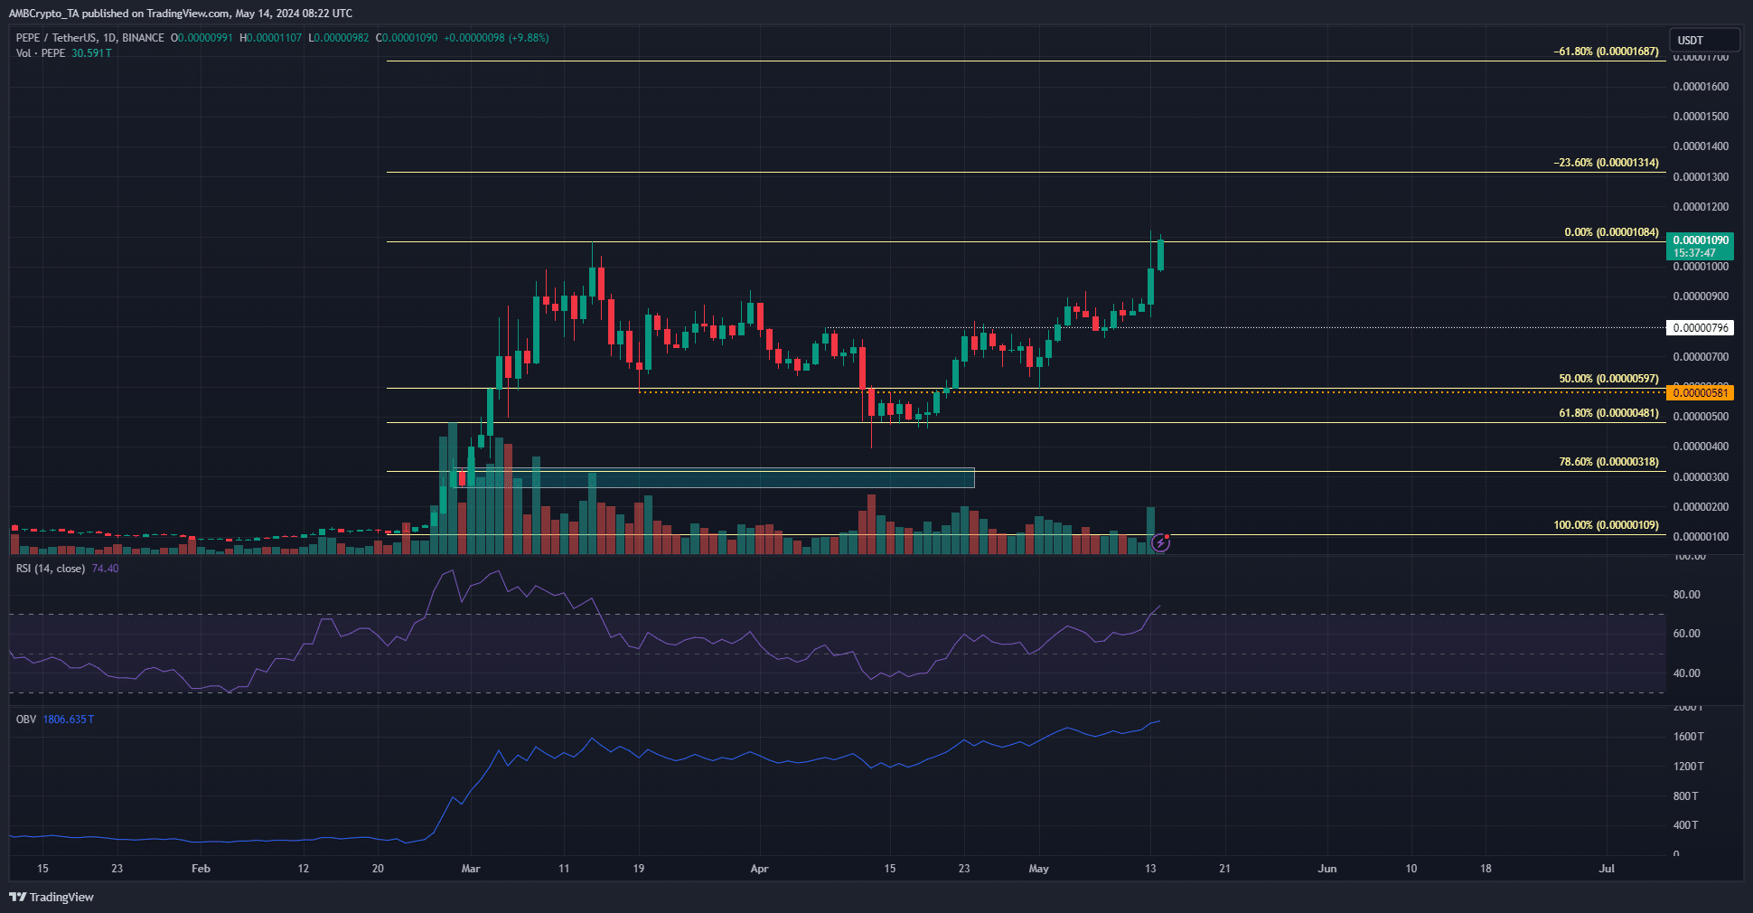This screenshot has height=913, width=1753.
Task: Select the OBV indicator label
Action: [x=26, y=720]
